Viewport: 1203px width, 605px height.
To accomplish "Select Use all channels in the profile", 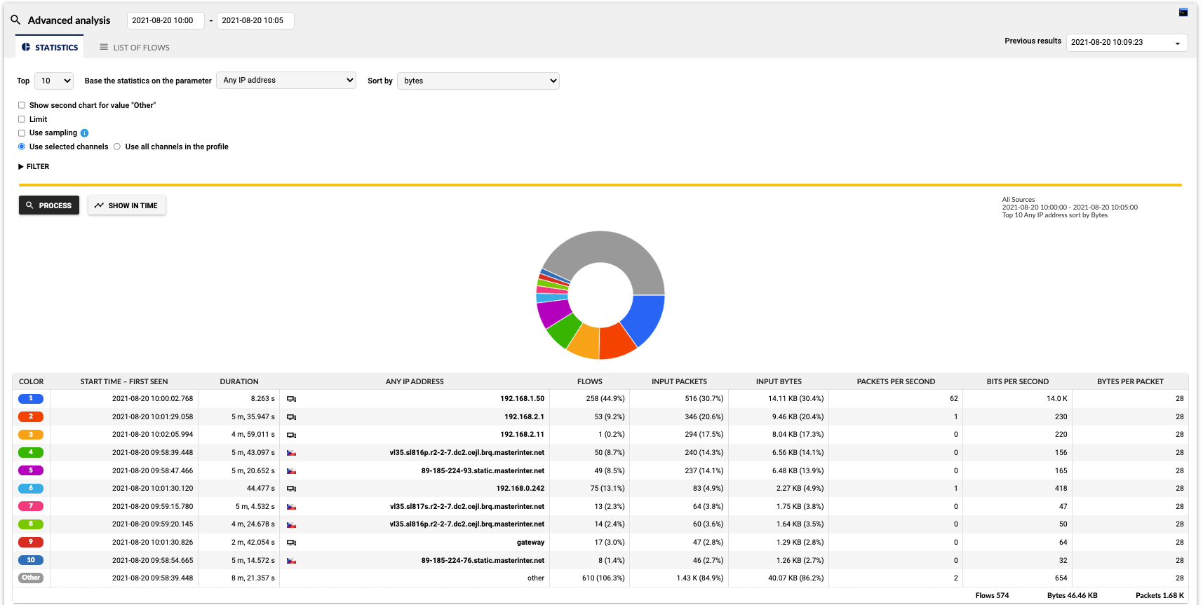I will (117, 147).
